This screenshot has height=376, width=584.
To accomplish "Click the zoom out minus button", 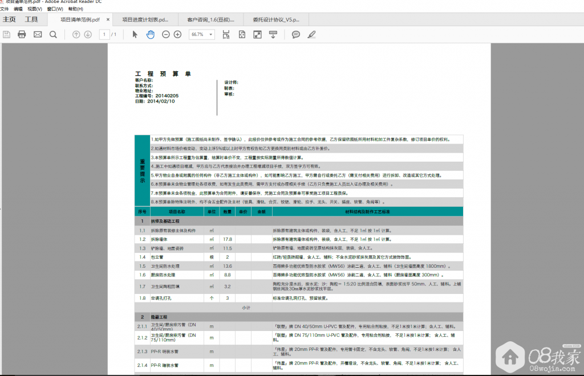I will 166,34.
